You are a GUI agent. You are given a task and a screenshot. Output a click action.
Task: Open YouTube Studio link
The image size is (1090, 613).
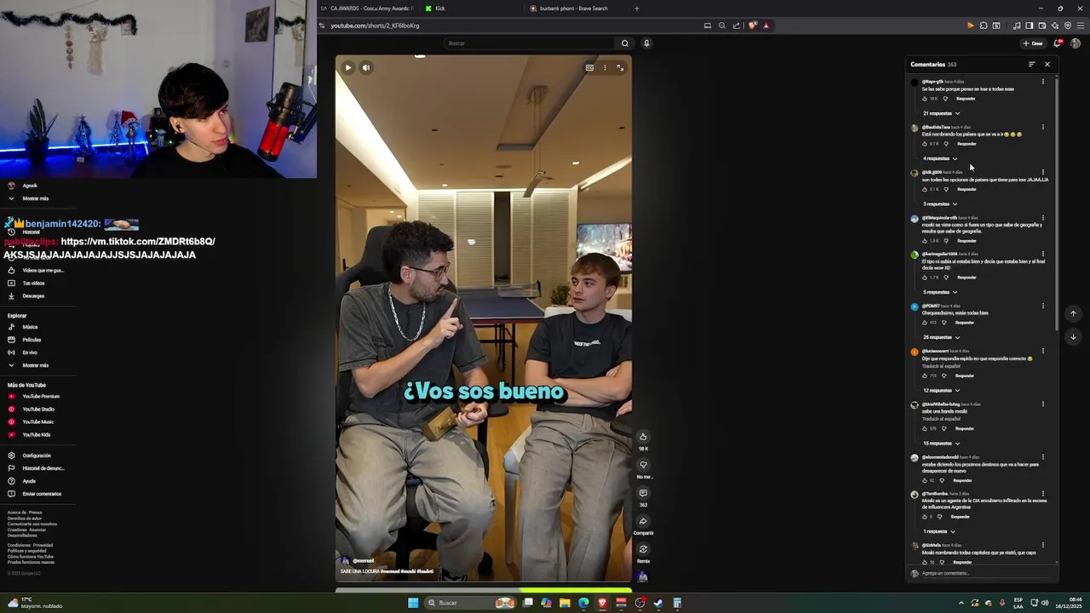click(x=38, y=410)
